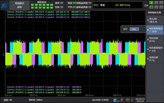Select the U4 overflow indicator
The width and height of the screenshot is (164, 103).
[x=44, y=5]
